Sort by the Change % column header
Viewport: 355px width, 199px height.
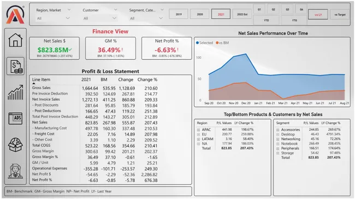point(147,79)
